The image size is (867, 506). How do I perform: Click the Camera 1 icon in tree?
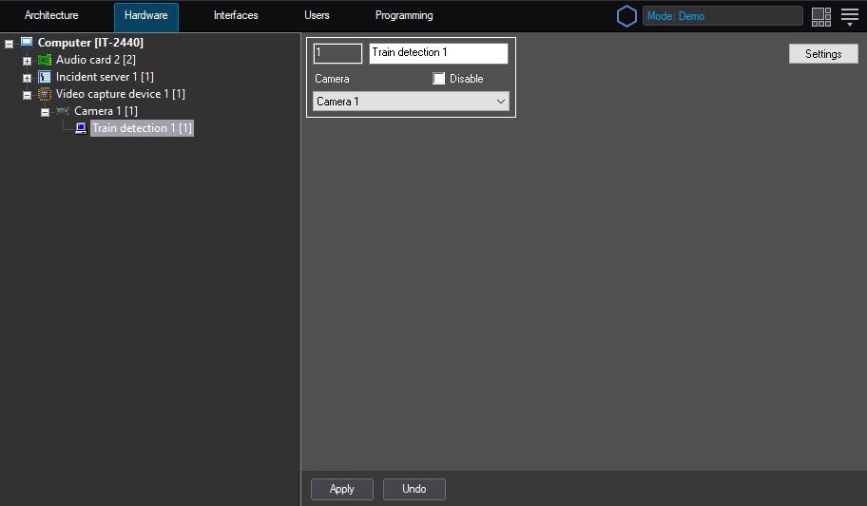(63, 111)
